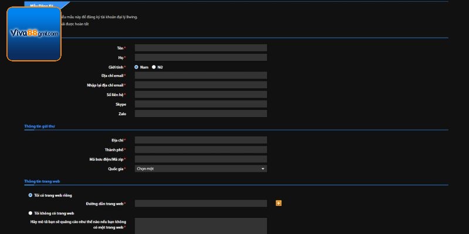Viewport: 469px width, 234px height.
Task: Click the Đường dẫn trang web field
Action: tap(200, 204)
